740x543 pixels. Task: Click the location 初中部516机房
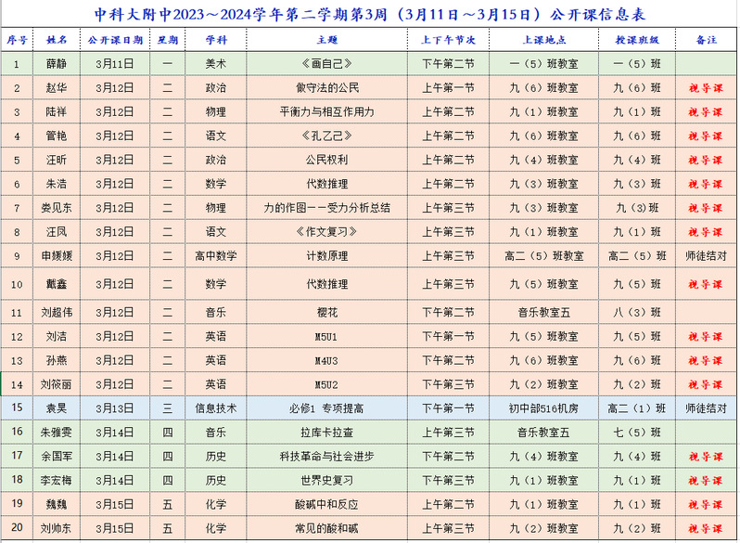[544, 408]
